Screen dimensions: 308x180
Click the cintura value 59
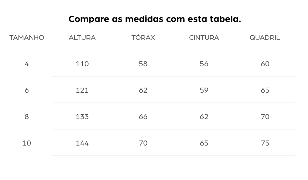pos(204,90)
